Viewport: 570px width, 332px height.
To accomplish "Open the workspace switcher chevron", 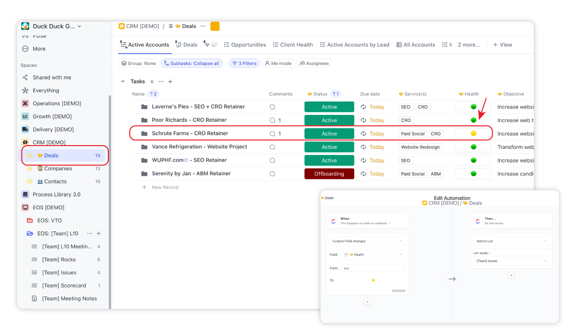I will point(79,26).
